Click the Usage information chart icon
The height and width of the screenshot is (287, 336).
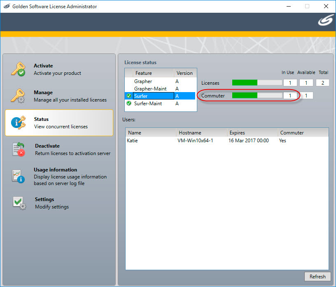[19, 176]
